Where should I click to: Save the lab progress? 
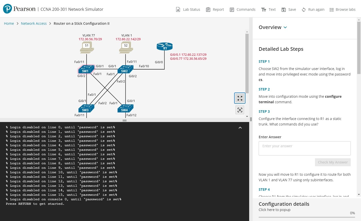[289, 9]
